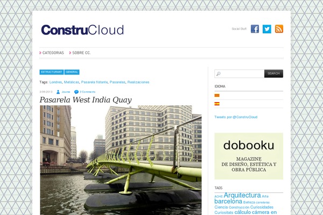The height and width of the screenshot is (215, 323).
Task: Select the Belleza tag in cloud
Action: point(249,202)
